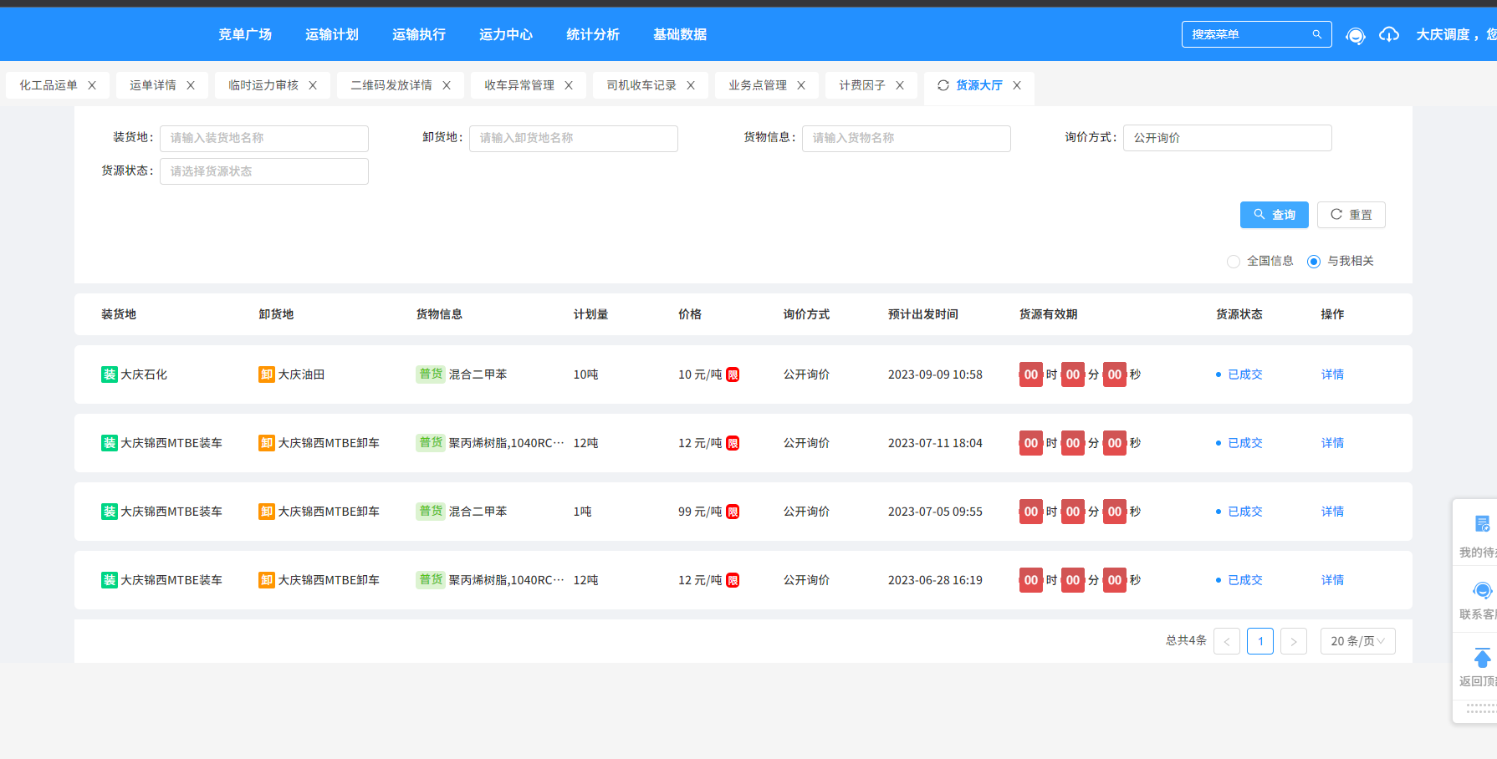This screenshot has width=1497, height=759.
Task: Focus the 卸货地 input field
Action: click(574, 138)
